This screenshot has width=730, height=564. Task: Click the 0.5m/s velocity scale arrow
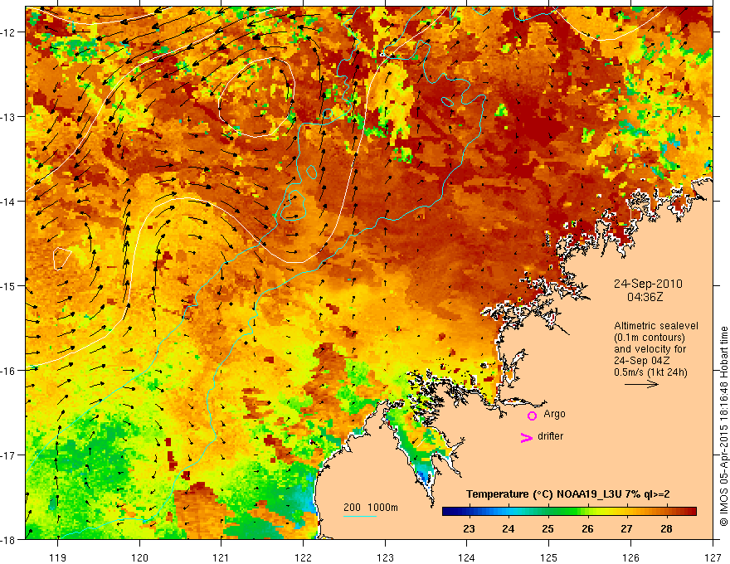click(x=641, y=384)
